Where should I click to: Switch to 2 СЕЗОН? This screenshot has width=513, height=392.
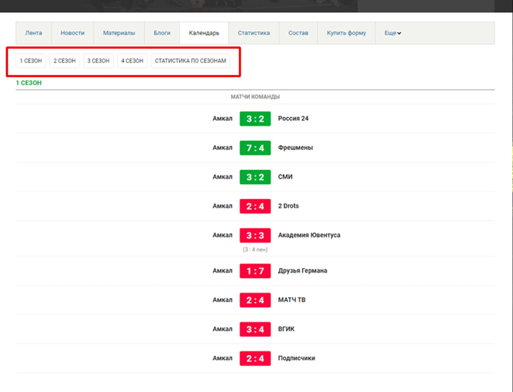tap(65, 61)
